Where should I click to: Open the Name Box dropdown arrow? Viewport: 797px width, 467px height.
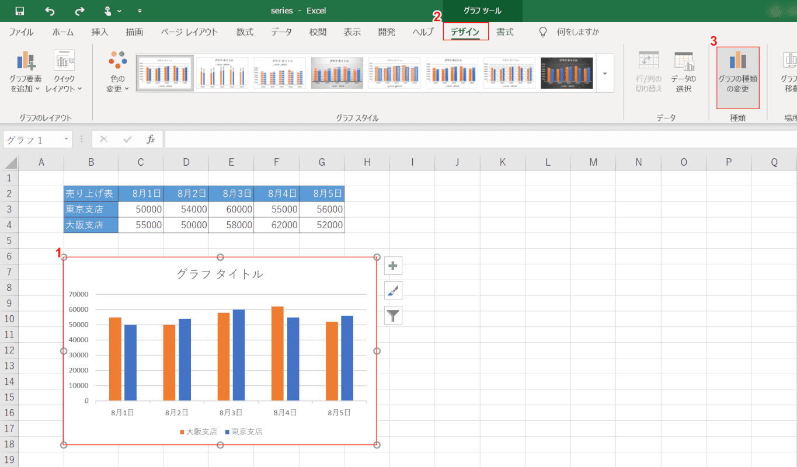[x=67, y=140]
